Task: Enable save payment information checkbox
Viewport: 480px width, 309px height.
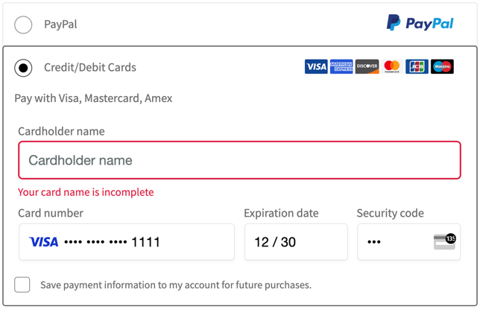Action: pyautogui.click(x=22, y=285)
